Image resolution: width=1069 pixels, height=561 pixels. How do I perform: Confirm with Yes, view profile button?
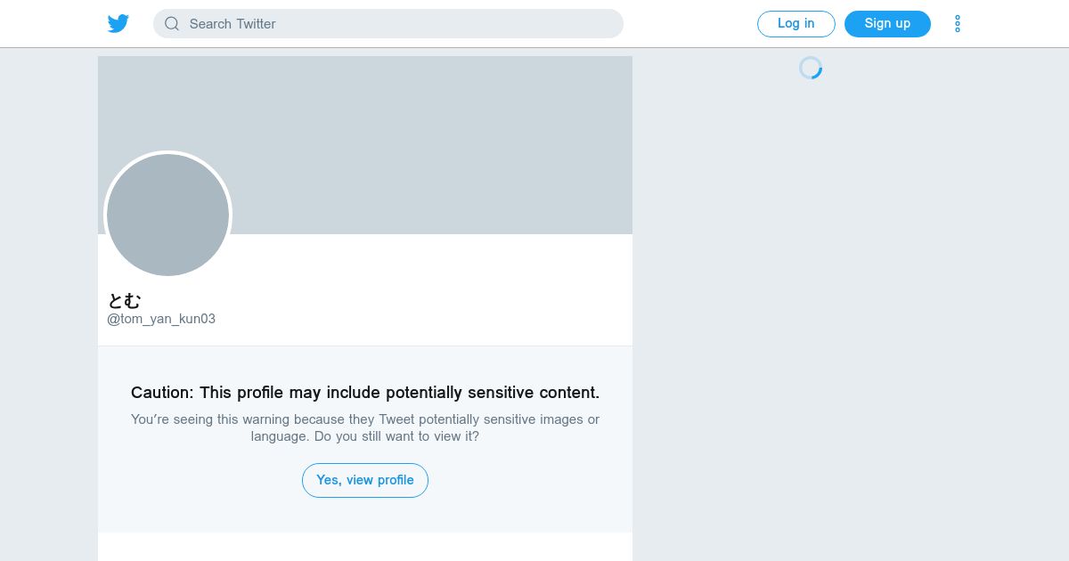(365, 480)
